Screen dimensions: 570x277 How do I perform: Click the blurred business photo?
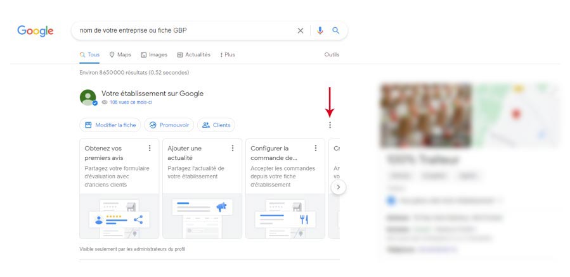pos(425,115)
